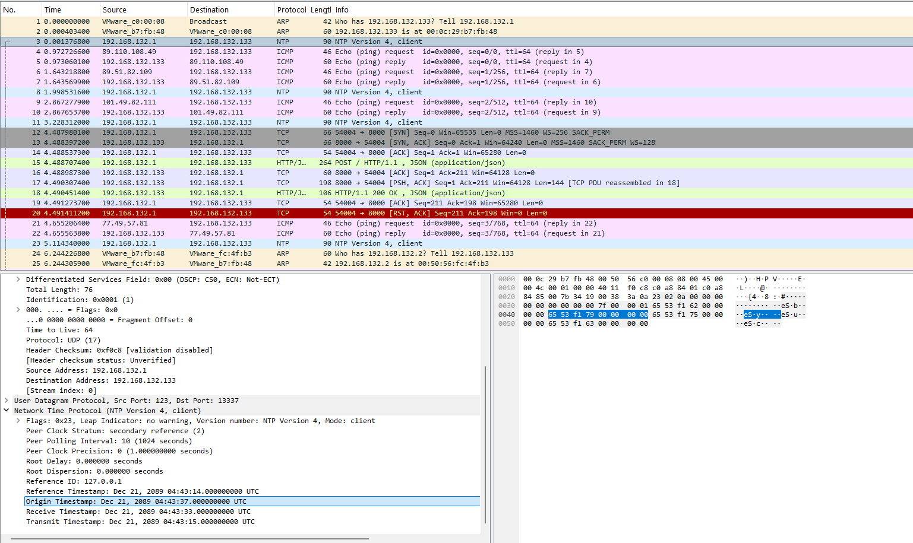
Task: Click the Destination column header
Action: pos(231,10)
